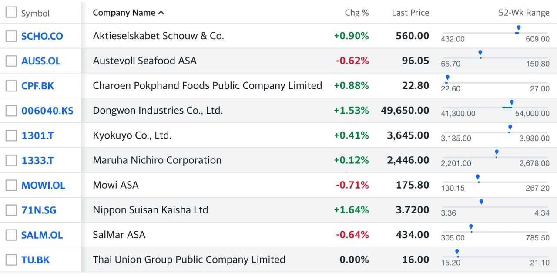
Task: Sort the table by Chg % column
Action: [x=356, y=13]
